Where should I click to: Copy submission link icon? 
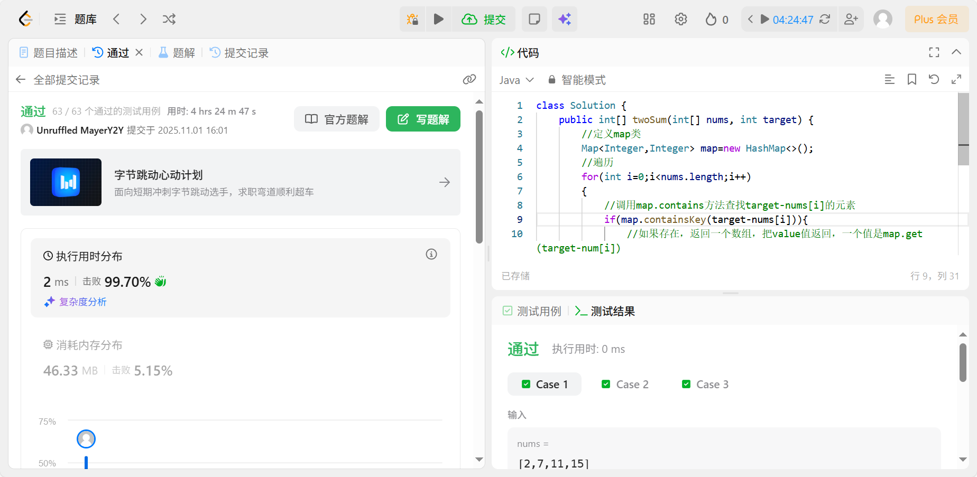469,80
